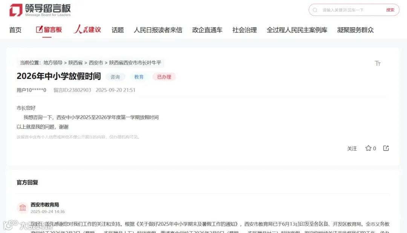The width and height of the screenshot is (407, 233).
Task: Click the 教育 category tag
Action: 139,77
